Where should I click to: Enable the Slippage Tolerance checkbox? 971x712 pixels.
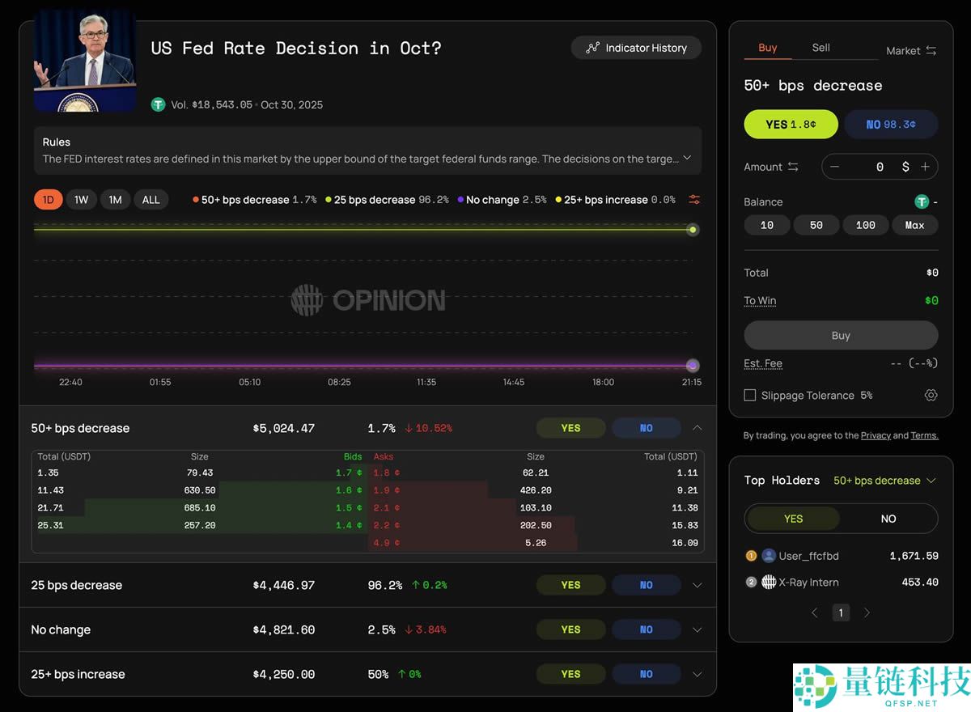click(x=750, y=396)
